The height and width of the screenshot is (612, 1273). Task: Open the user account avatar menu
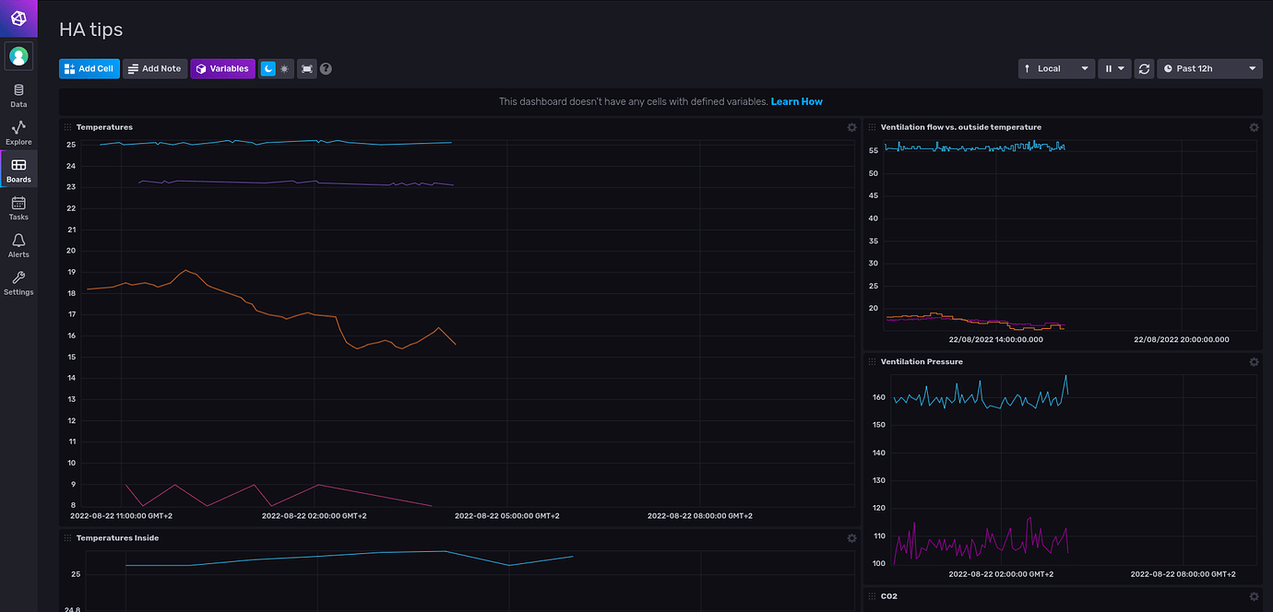(18, 56)
